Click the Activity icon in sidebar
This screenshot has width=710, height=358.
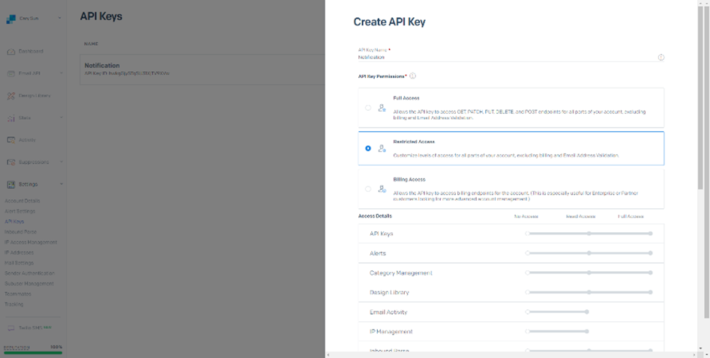[10, 140]
